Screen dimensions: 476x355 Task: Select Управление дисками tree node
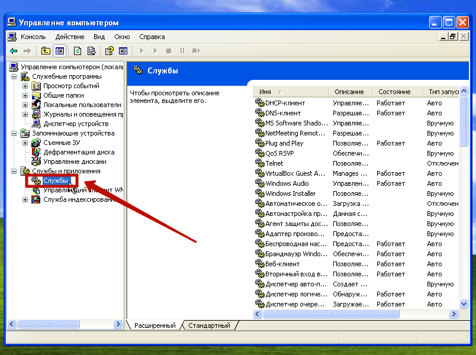click(74, 162)
